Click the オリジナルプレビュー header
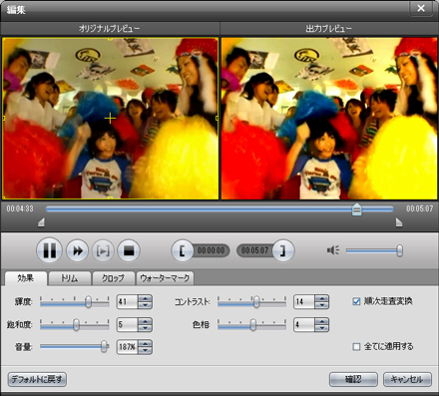 (x=110, y=29)
